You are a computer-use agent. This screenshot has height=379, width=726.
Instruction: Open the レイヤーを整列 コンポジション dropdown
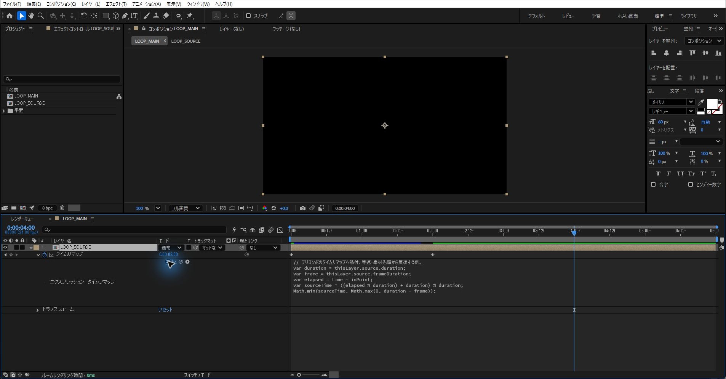click(x=704, y=41)
